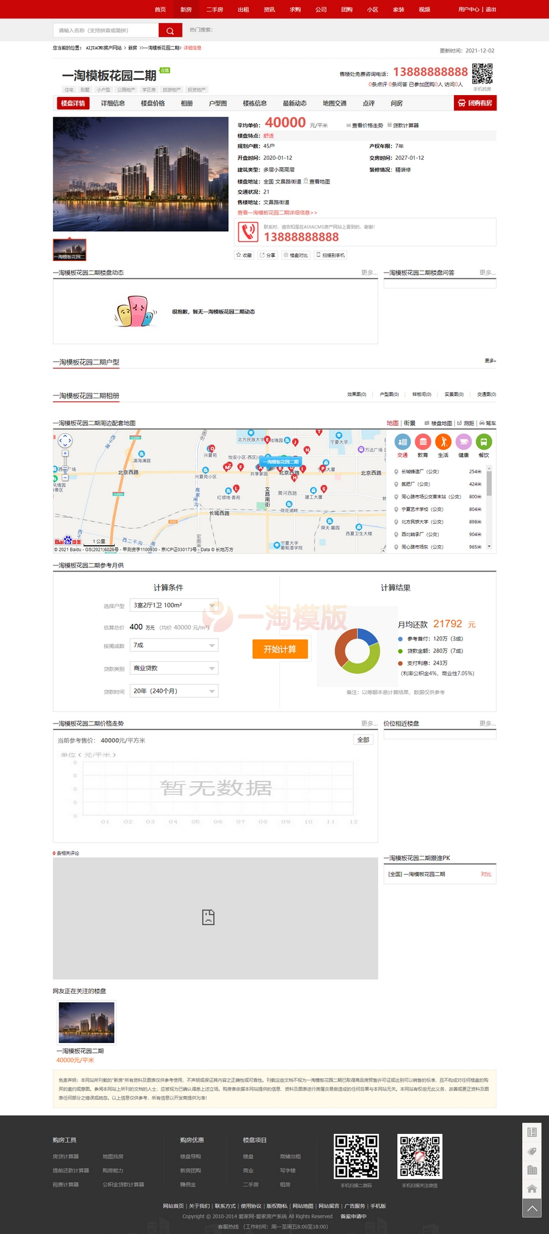Viewport: 549px width, 1234px height.
Task: Click the map pan compass control
Action: 65,440
